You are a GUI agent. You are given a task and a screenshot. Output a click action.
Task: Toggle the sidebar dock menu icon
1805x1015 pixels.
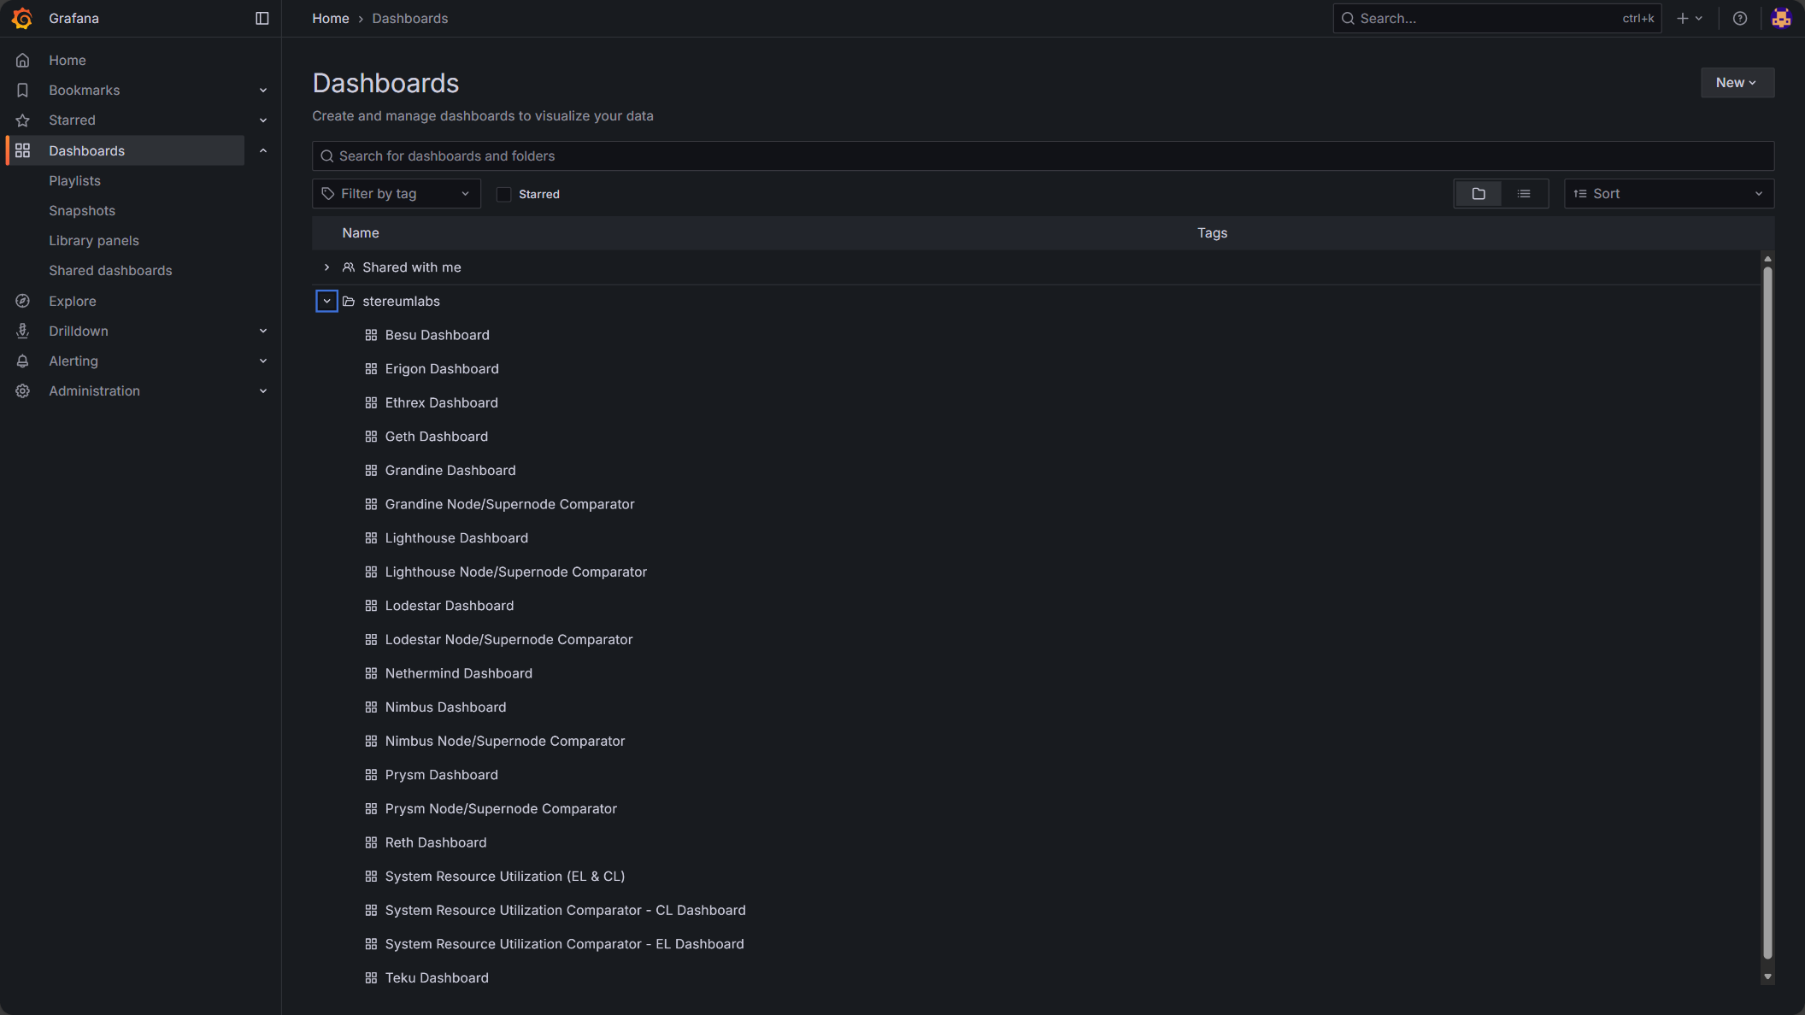click(x=262, y=18)
